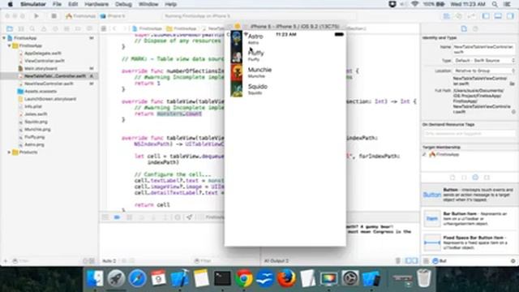Launch Google Chrome from the Dock

pos(244,278)
